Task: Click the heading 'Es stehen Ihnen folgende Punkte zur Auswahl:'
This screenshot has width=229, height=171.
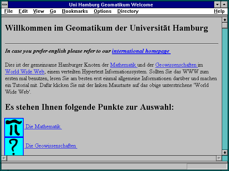Action: [89, 107]
